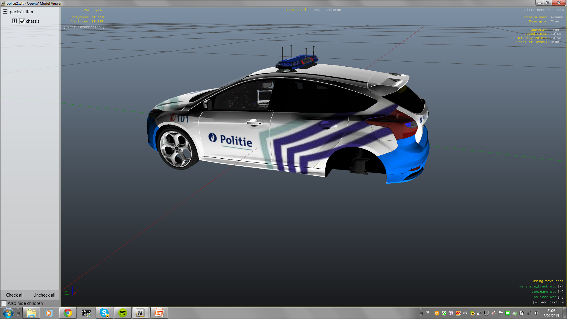The width and height of the screenshot is (567, 319).
Task: Enable Also hide children checkbox
Action: (4, 303)
